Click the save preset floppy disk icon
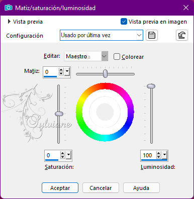Viewport: 194px width, 199px height. point(152,35)
